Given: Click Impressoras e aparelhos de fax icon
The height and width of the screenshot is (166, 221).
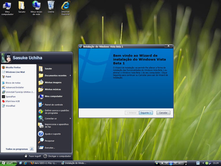Looking at the screenshot, I should (41, 125).
